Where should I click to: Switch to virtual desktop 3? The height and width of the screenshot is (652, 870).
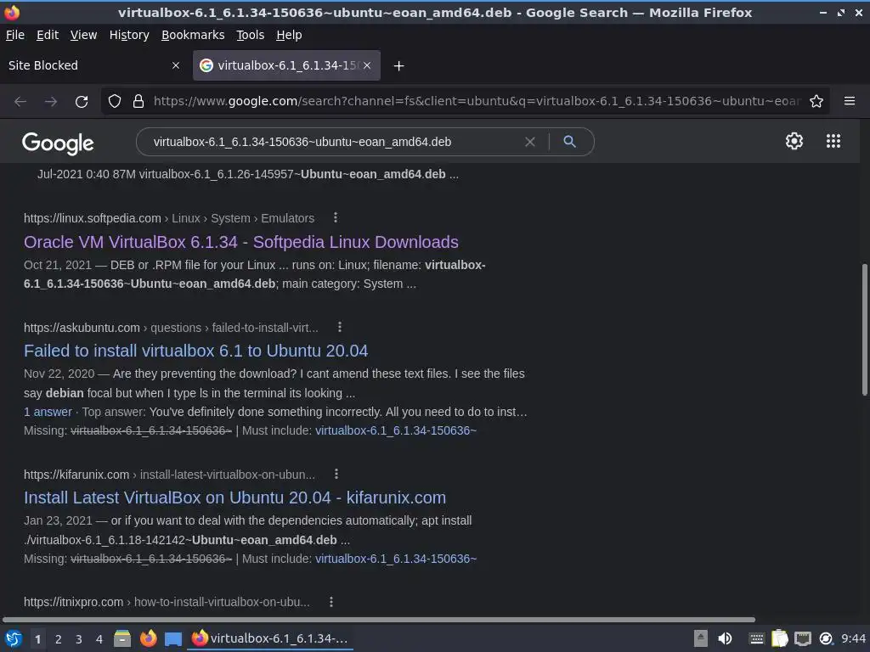point(79,639)
